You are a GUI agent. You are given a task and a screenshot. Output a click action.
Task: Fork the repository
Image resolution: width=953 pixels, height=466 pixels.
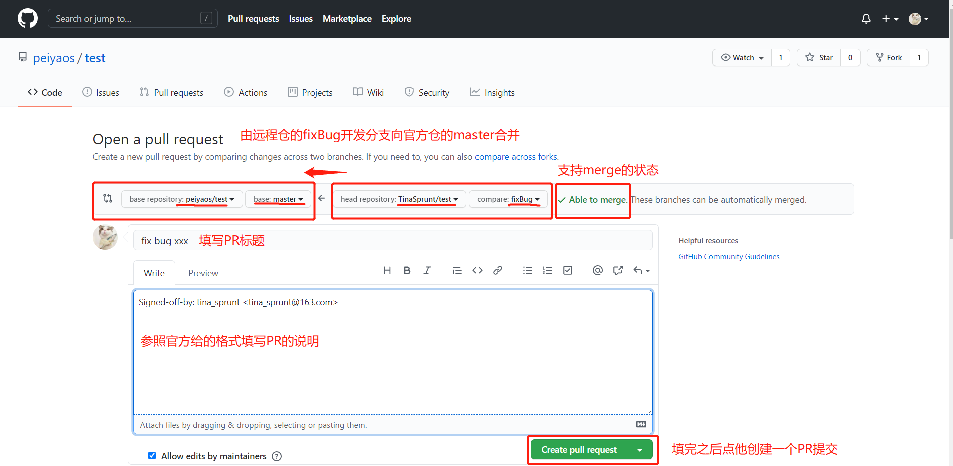889,57
